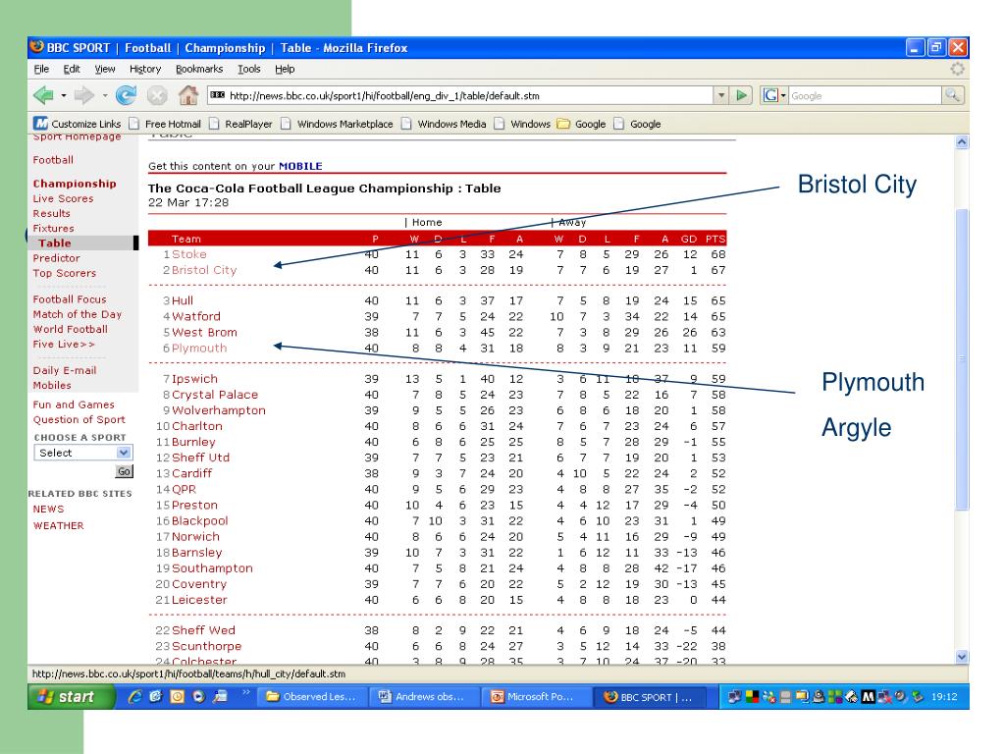Image resolution: width=1005 pixels, height=754 pixels.
Task: Click the vertical scrollbar thumb
Action: click(962, 359)
